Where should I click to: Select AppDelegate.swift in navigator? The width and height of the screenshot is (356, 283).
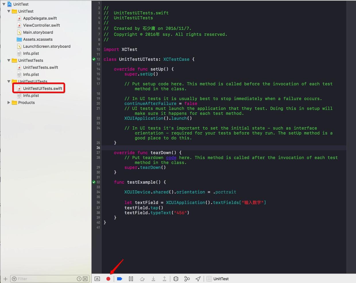pos(40,18)
